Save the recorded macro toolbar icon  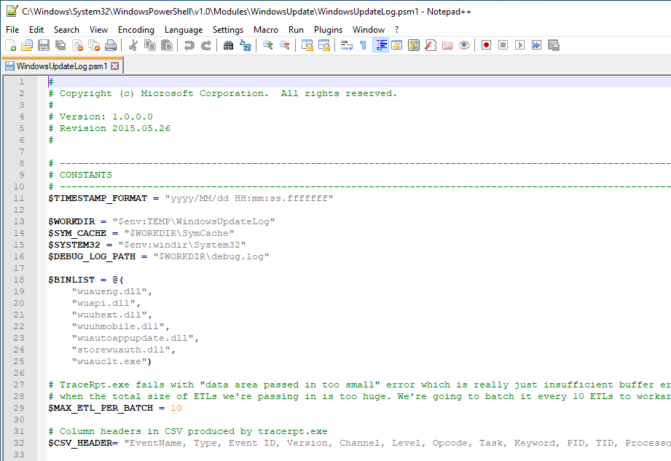554,45
